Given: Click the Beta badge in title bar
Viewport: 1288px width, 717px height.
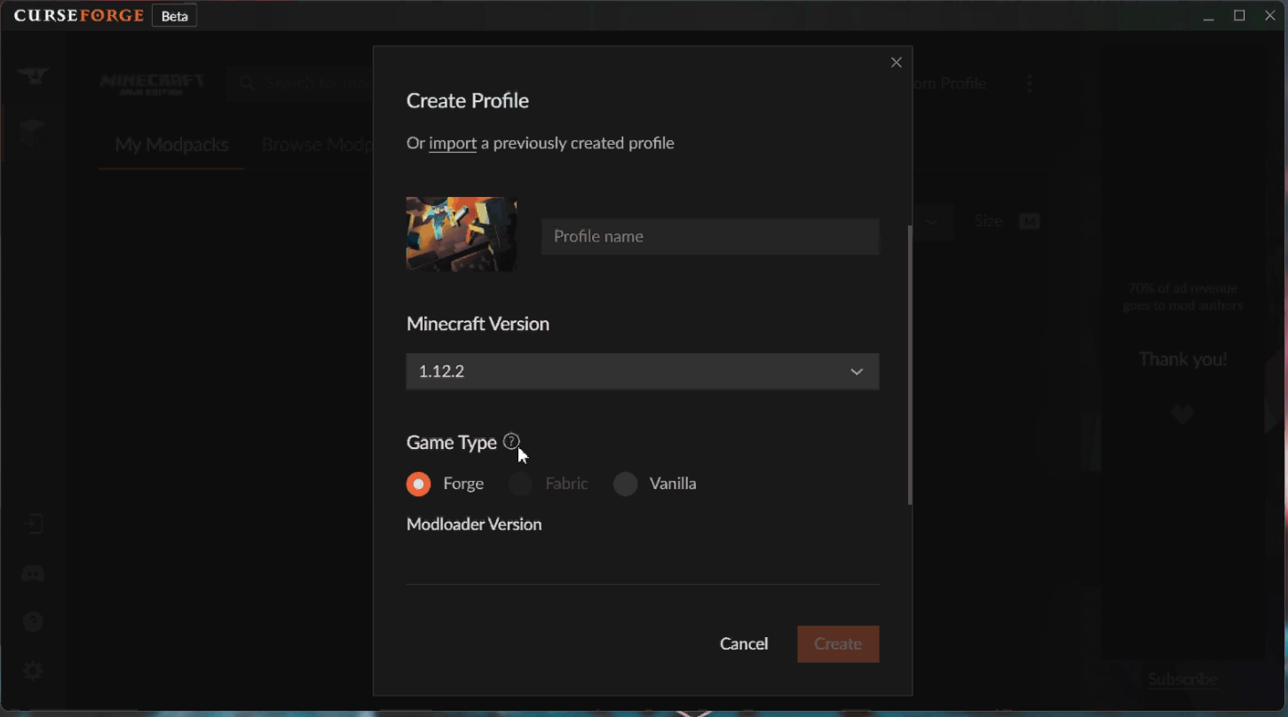Looking at the screenshot, I should click(x=174, y=16).
